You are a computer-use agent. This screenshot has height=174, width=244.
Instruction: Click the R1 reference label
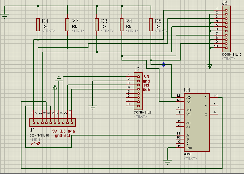tap(45, 21)
